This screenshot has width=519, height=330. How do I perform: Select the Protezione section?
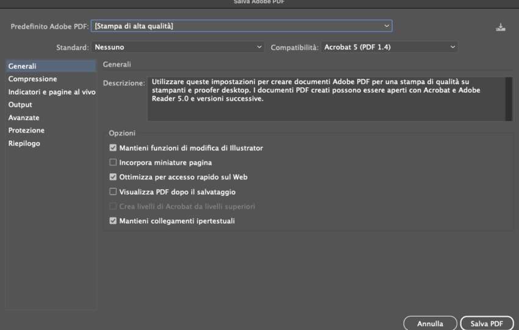[26, 131]
